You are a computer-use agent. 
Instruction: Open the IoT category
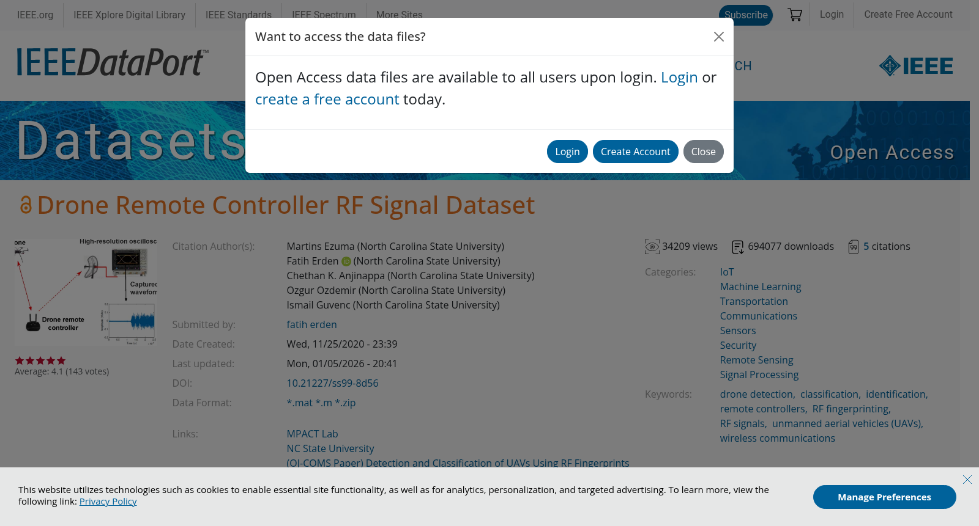726,272
